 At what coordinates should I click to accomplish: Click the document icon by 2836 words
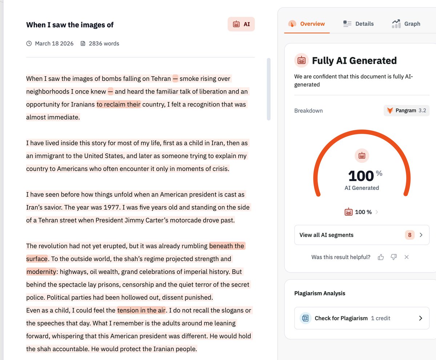coord(83,44)
